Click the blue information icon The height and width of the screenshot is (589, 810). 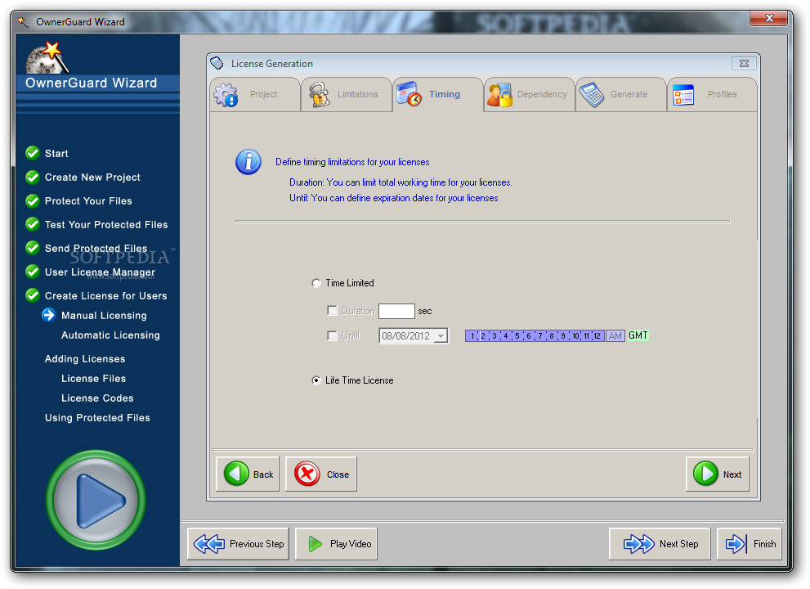(248, 162)
